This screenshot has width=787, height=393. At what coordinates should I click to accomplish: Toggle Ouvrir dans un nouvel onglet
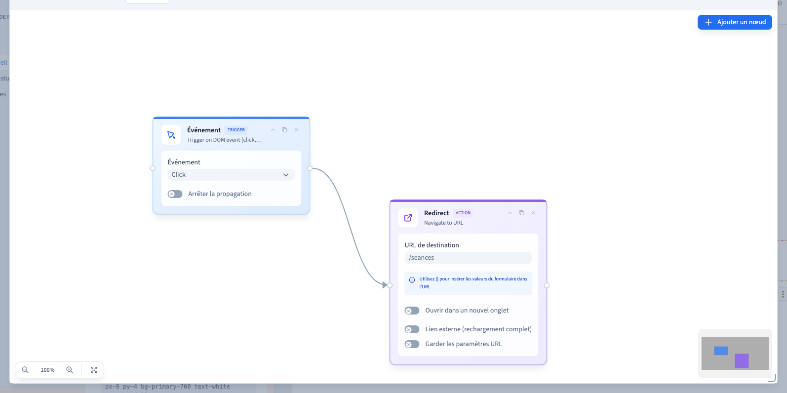(412, 311)
